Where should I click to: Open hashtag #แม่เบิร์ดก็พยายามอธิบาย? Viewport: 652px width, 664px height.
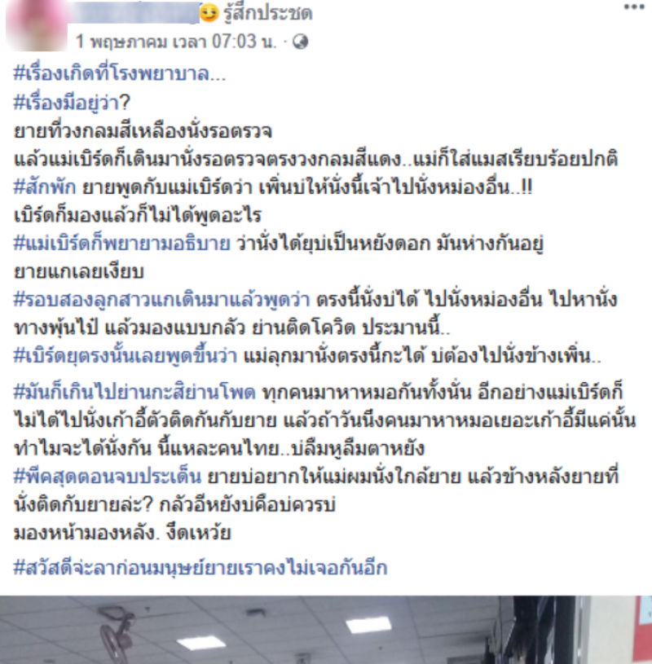click(x=122, y=244)
